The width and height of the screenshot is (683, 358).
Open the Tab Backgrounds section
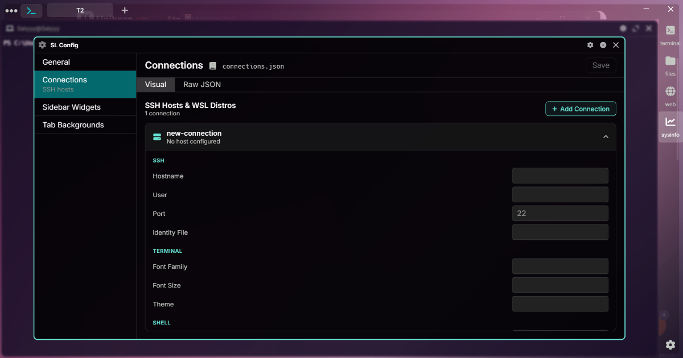pos(73,124)
